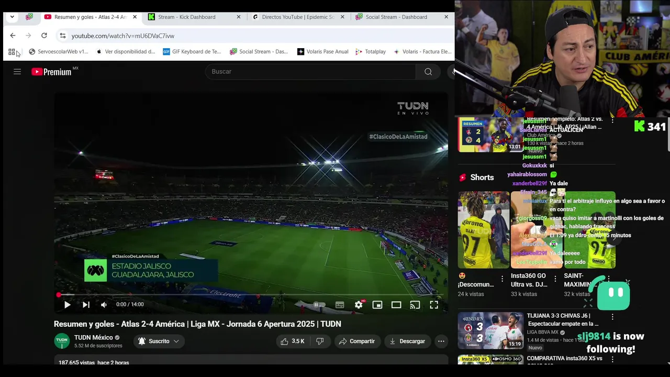Open TUDN México channel avatar
The width and height of the screenshot is (670, 377).
coord(62,341)
